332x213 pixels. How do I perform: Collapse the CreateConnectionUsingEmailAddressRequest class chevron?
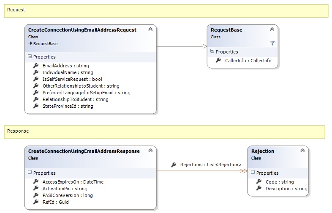(150, 29)
